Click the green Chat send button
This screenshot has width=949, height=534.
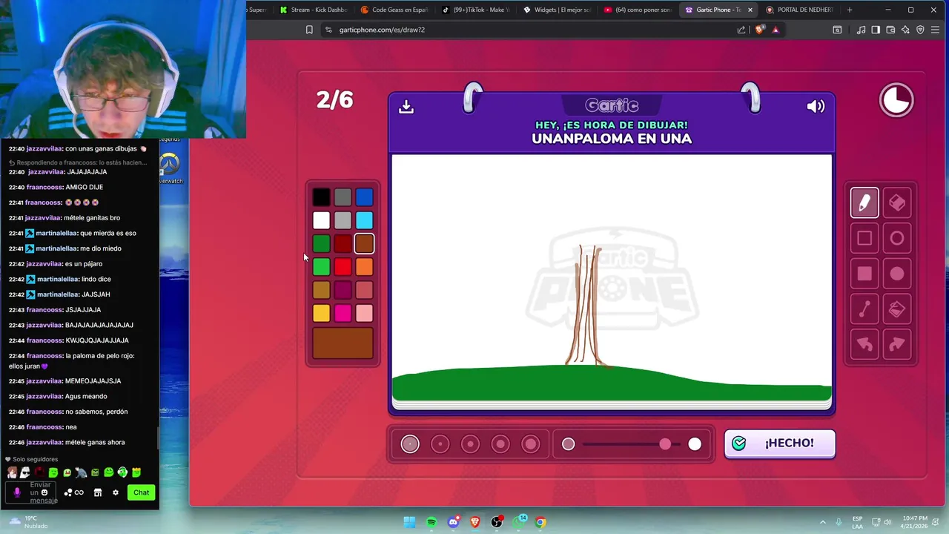141,492
